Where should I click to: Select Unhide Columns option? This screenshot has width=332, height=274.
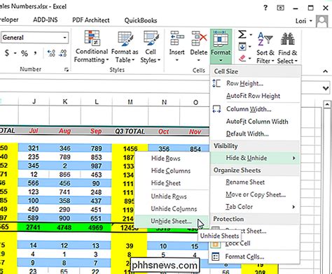[x=174, y=209]
